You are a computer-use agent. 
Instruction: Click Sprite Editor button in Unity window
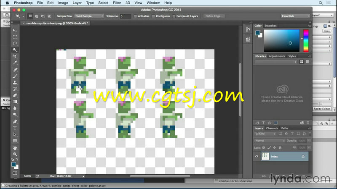[322, 109]
